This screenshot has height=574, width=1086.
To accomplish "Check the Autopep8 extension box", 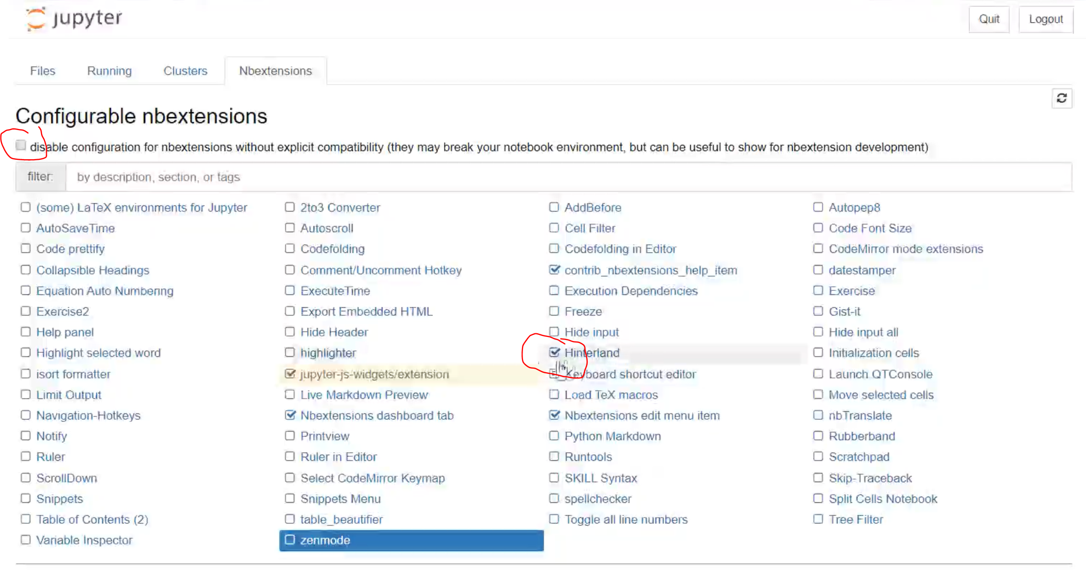I will [818, 207].
